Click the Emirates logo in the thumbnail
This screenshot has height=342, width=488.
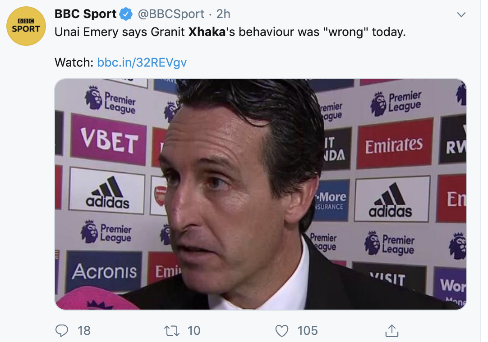coord(394,145)
